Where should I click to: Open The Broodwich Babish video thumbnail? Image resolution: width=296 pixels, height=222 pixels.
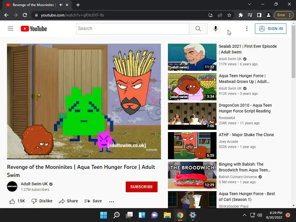pyautogui.click(x=192, y=175)
